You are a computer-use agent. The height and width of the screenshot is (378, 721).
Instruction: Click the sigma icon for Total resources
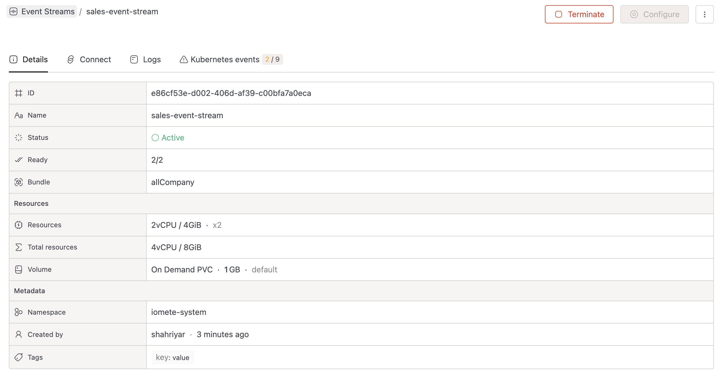(19, 247)
